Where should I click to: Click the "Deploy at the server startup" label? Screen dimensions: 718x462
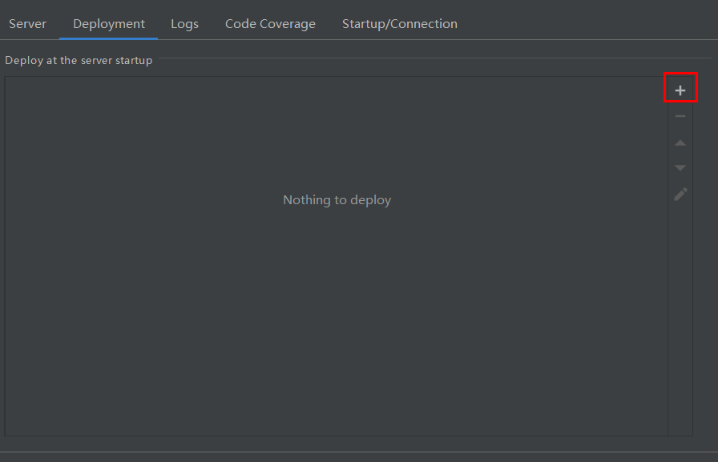pyautogui.click(x=79, y=60)
